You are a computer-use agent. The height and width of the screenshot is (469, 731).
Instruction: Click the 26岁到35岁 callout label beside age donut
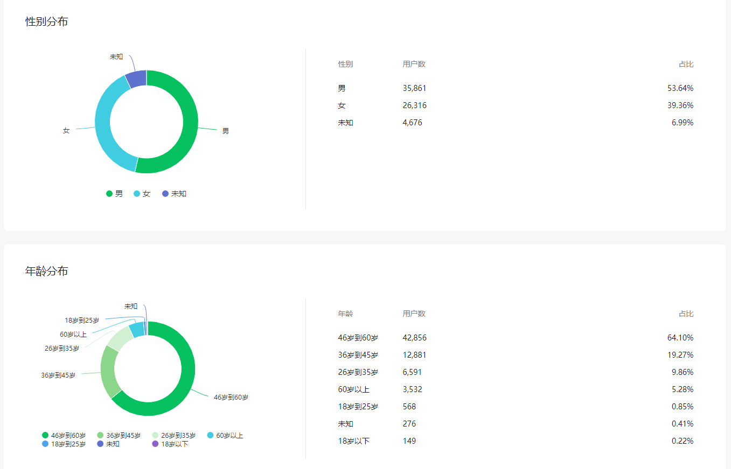click(62, 348)
